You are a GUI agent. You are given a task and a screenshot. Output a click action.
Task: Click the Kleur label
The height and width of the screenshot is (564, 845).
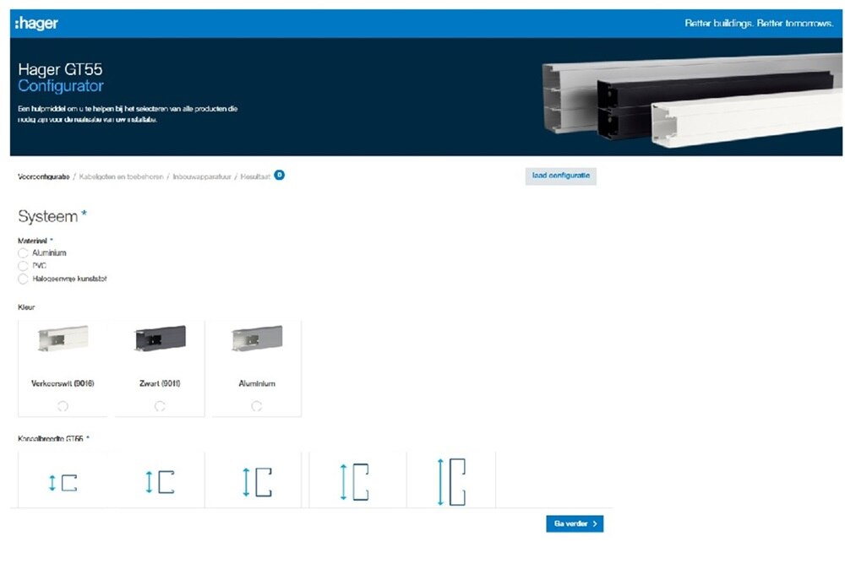tap(26, 307)
